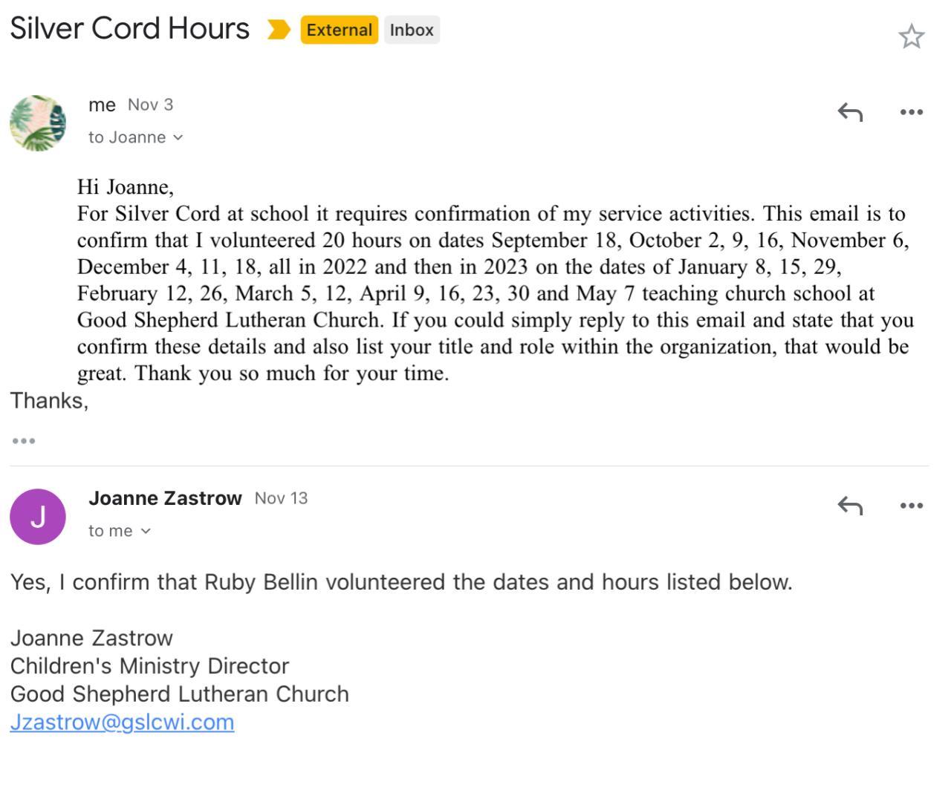The image size is (951, 799).
Task: Click the Nov 13 message date
Action: pos(281,498)
